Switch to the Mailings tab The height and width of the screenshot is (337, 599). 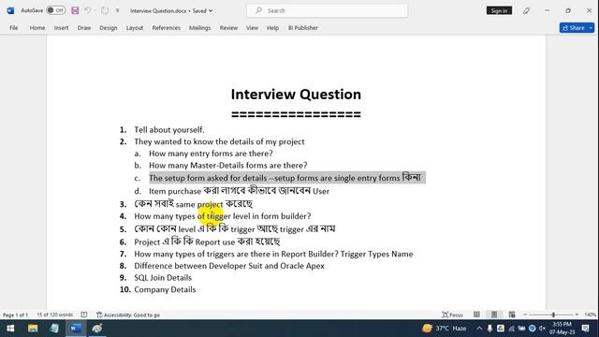[199, 28]
